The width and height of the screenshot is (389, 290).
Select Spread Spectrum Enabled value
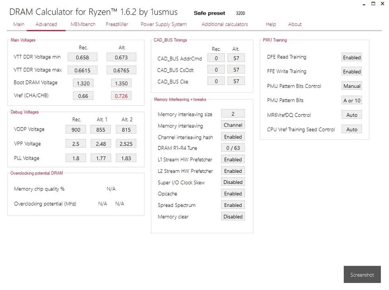point(233,205)
